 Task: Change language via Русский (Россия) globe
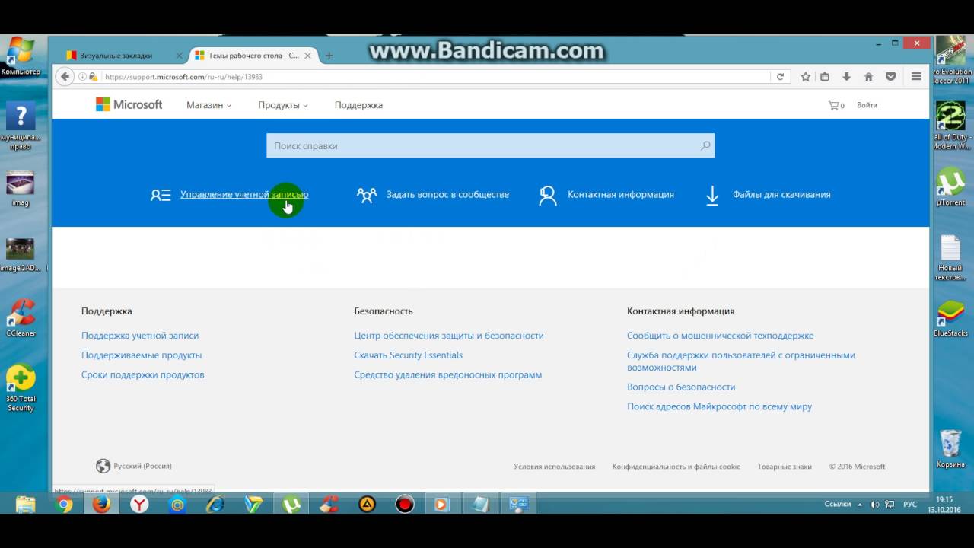click(x=134, y=466)
